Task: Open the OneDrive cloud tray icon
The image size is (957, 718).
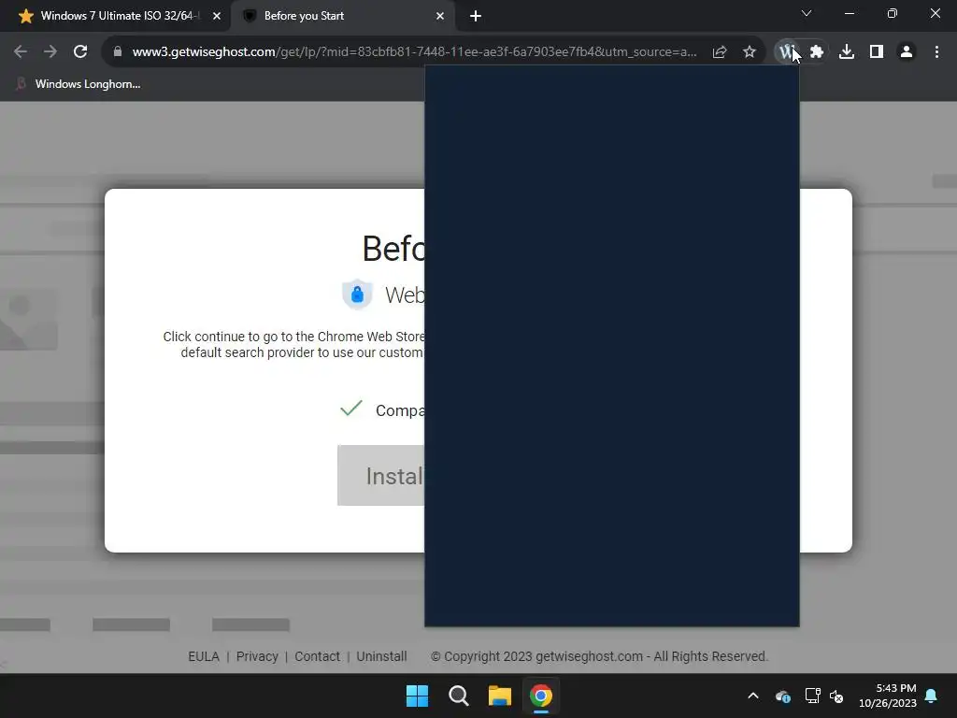Action: point(782,696)
